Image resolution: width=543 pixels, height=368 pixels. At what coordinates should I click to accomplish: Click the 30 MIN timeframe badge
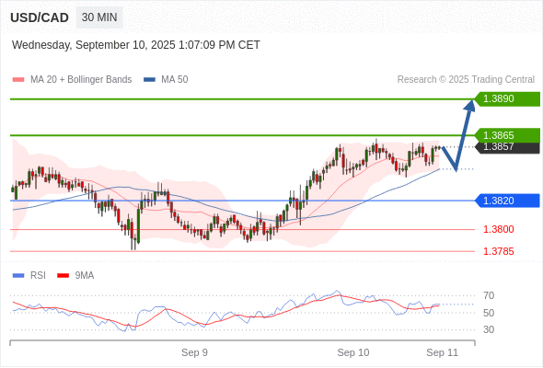pyautogui.click(x=99, y=17)
